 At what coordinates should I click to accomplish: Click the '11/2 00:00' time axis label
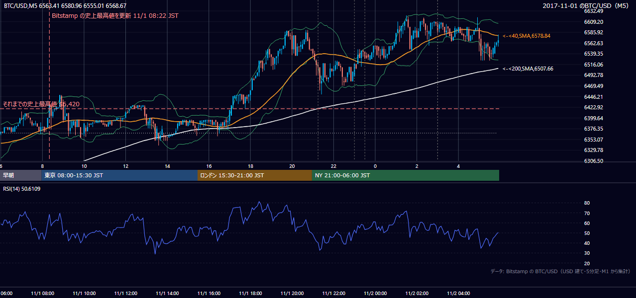click(x=375, y=294)
